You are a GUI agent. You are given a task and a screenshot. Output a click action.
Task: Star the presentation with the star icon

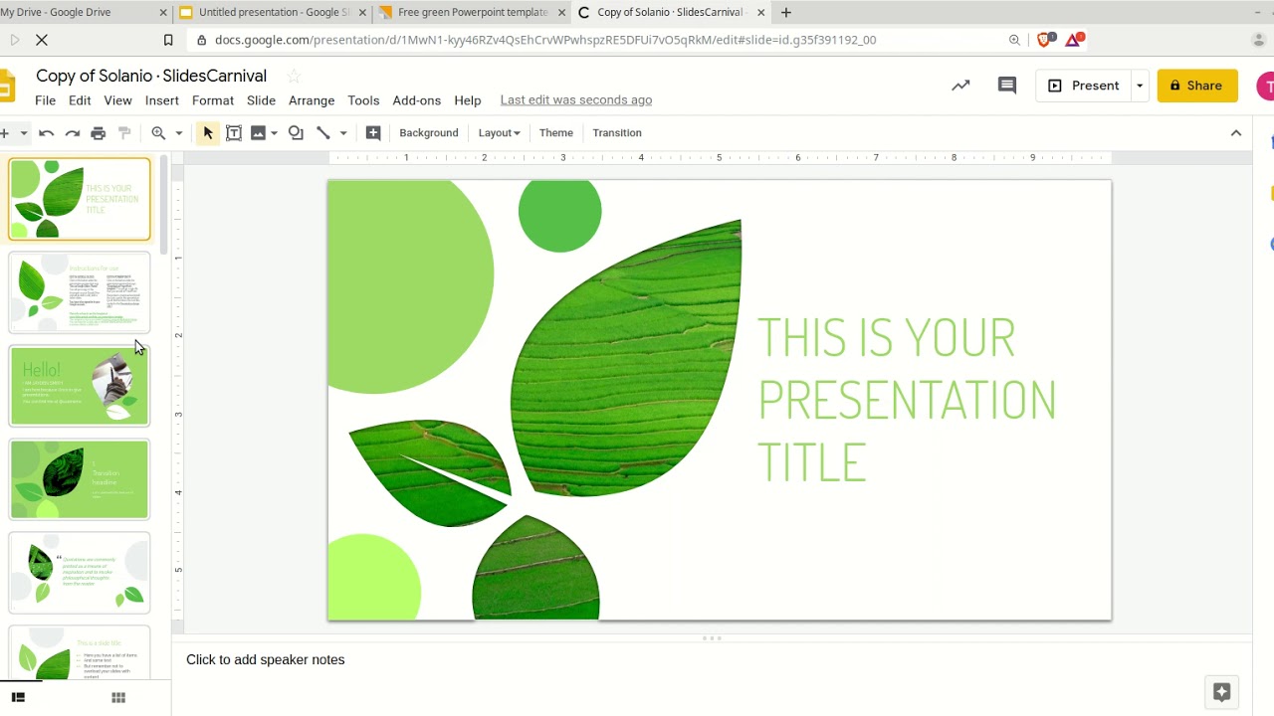[294, 77]
